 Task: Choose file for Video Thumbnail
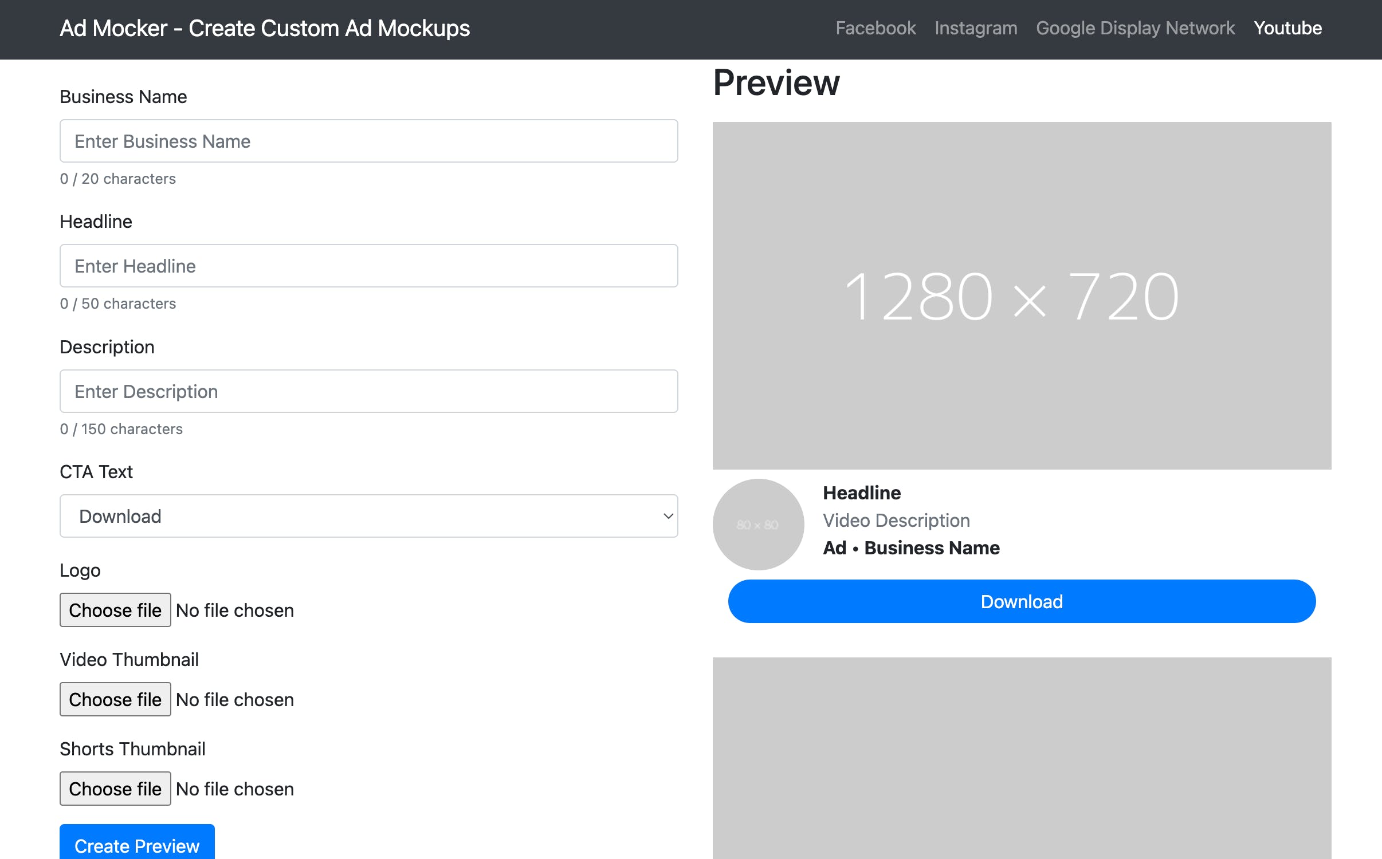pos(115,699)
